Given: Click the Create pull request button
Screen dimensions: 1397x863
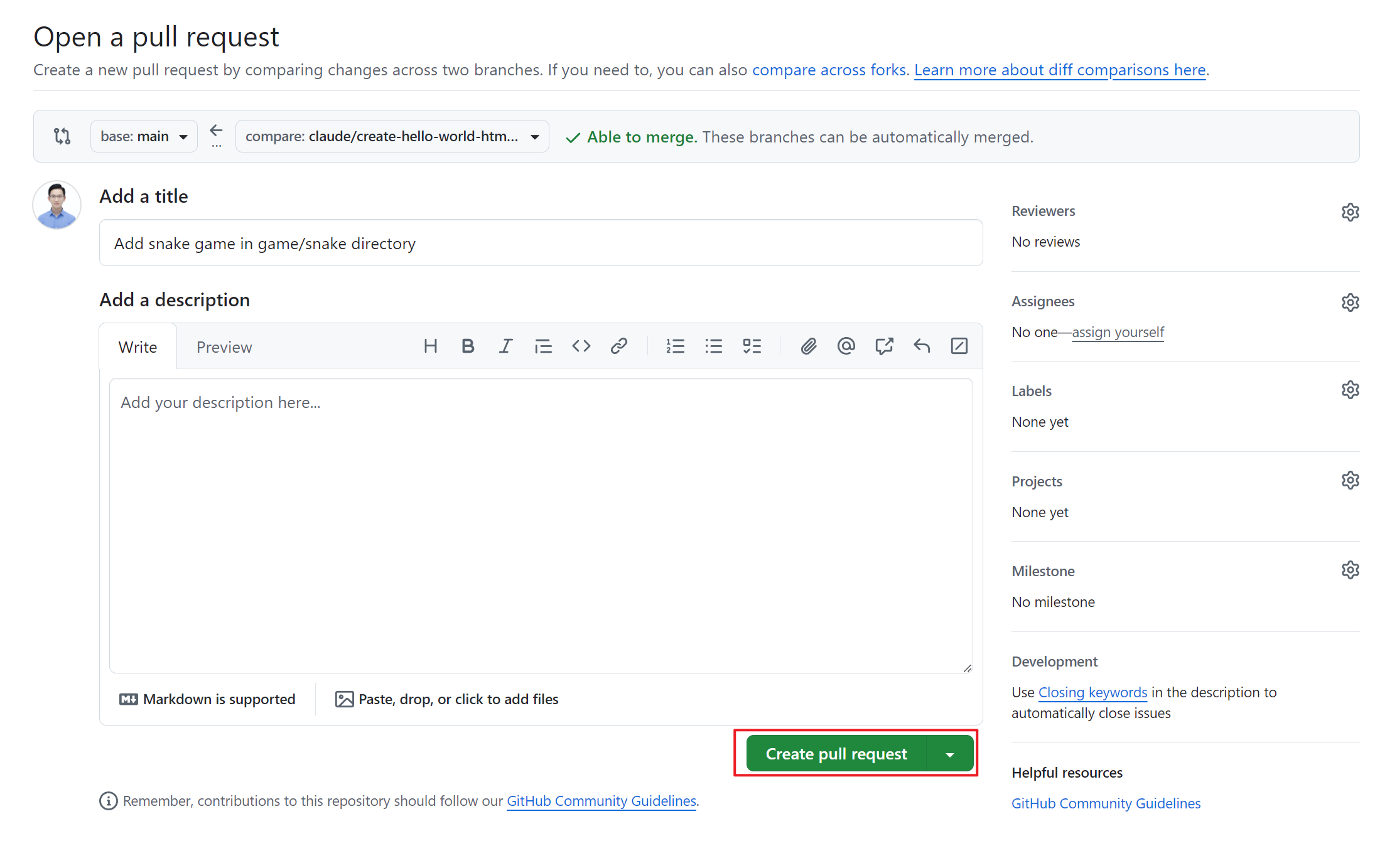Looking at the screenshot, I should point(836,754).
